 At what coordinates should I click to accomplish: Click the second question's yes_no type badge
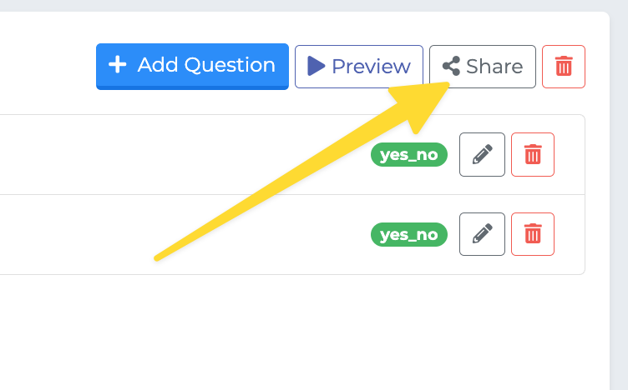[409, 234]
